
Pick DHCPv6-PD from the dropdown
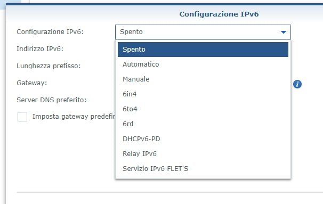coord(203,138)
